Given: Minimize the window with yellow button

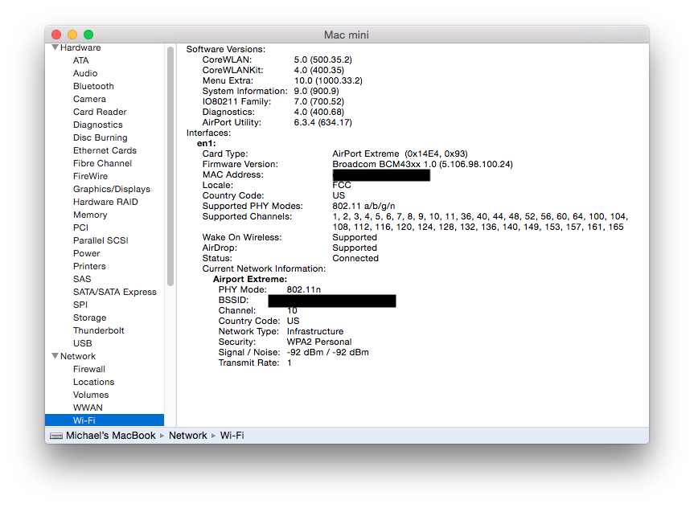Looking at the screenshot, I should [x=72, y=35].
